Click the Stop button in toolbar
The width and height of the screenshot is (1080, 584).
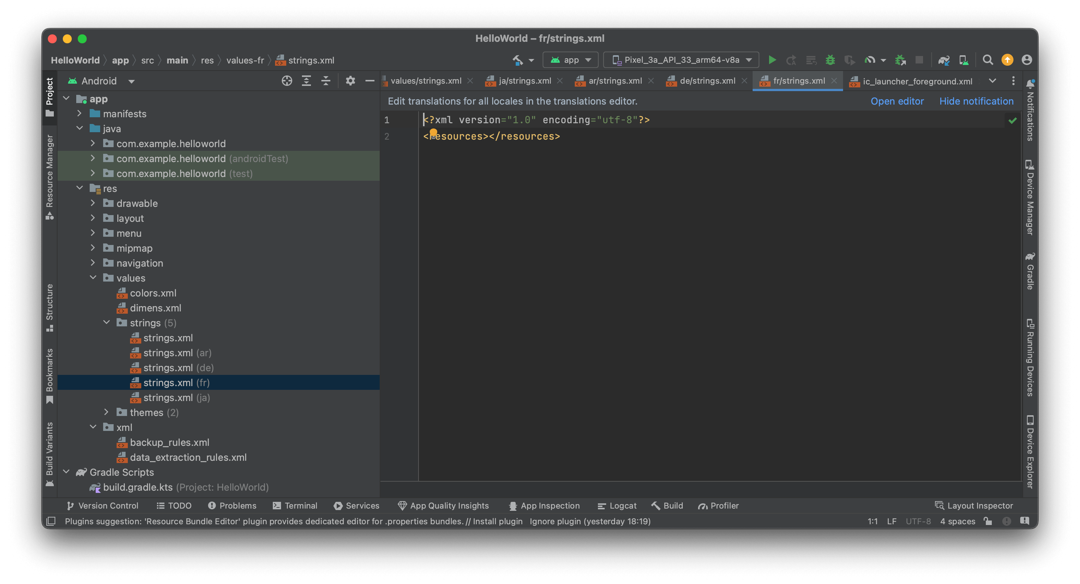click(x=919, y=60)
